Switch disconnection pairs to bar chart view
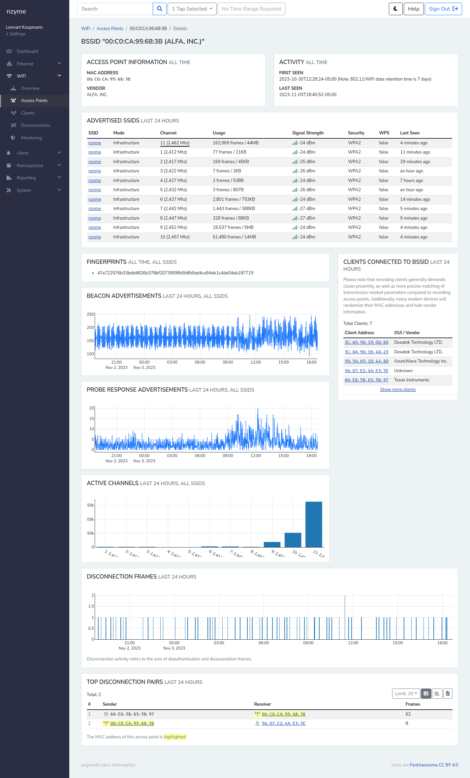Screen dimensions: 470x778 [437, 693]
